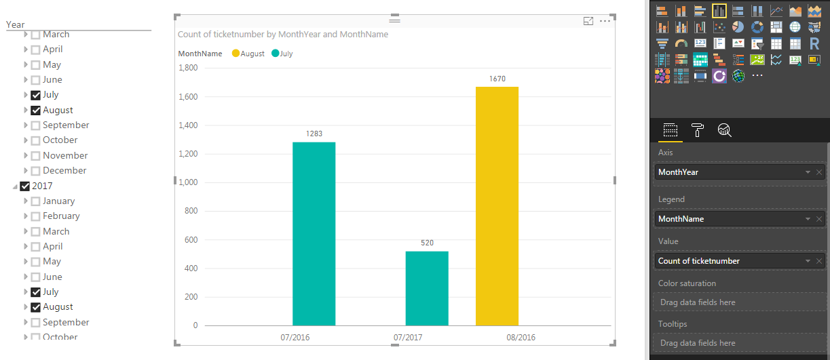Expand April under the 2017 node
830x360 pixels.
click(26, 246)
